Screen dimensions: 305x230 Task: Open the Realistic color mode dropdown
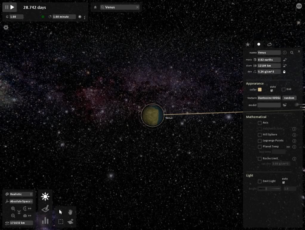point(21,194)
